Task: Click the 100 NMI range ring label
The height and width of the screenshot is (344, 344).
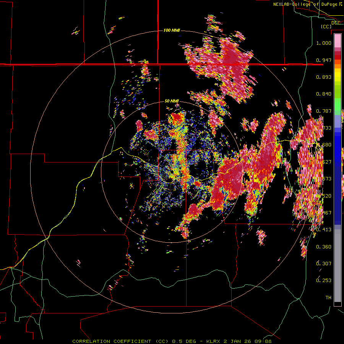Action: pos(172,30)
